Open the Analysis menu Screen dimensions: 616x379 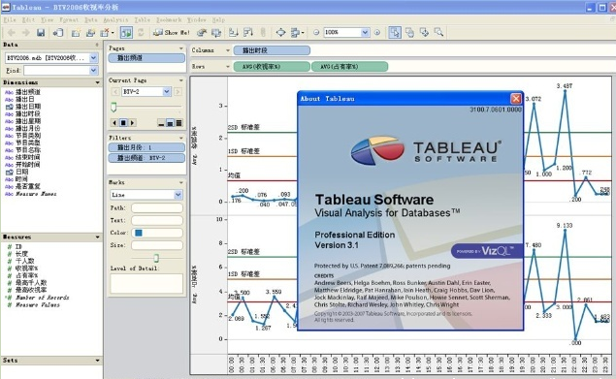coord(115,19)
